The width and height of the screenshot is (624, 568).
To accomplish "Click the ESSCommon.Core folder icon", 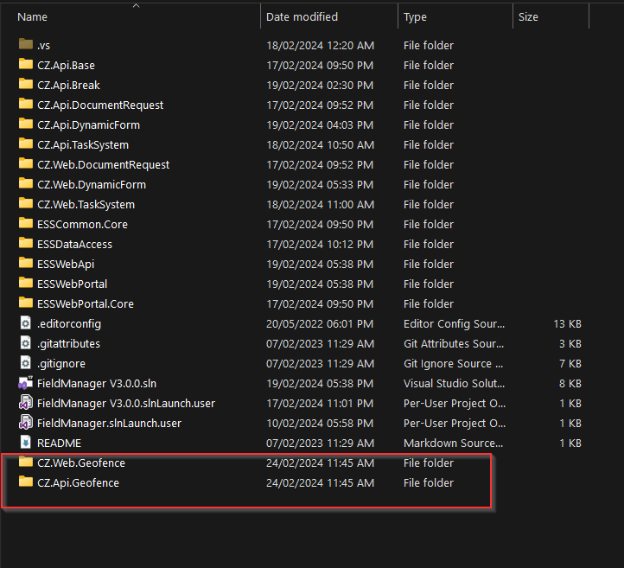I will (x=26, y=223).
